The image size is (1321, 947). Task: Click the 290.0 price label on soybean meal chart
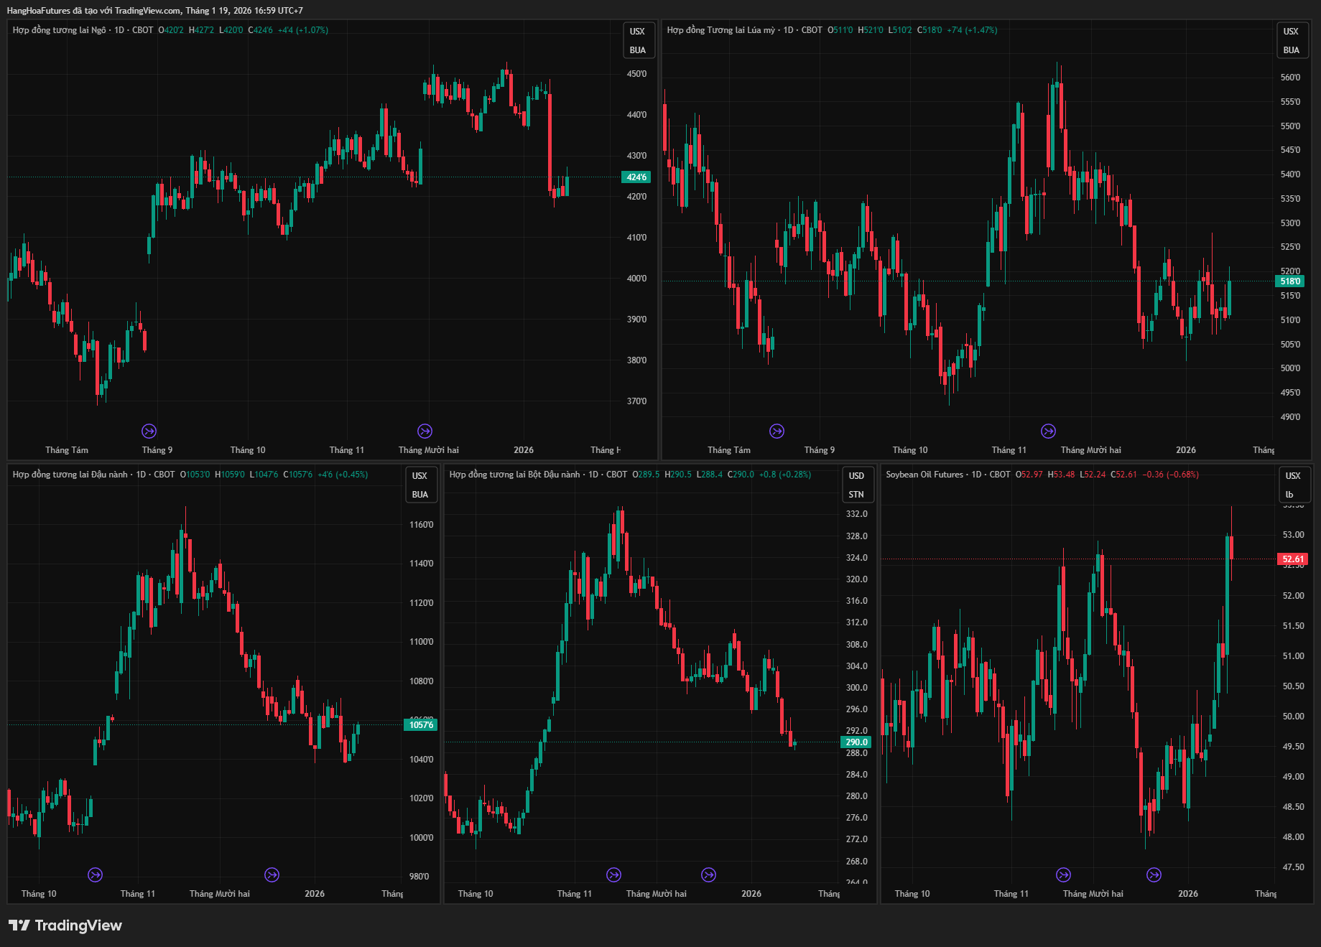tap(856, 742)
